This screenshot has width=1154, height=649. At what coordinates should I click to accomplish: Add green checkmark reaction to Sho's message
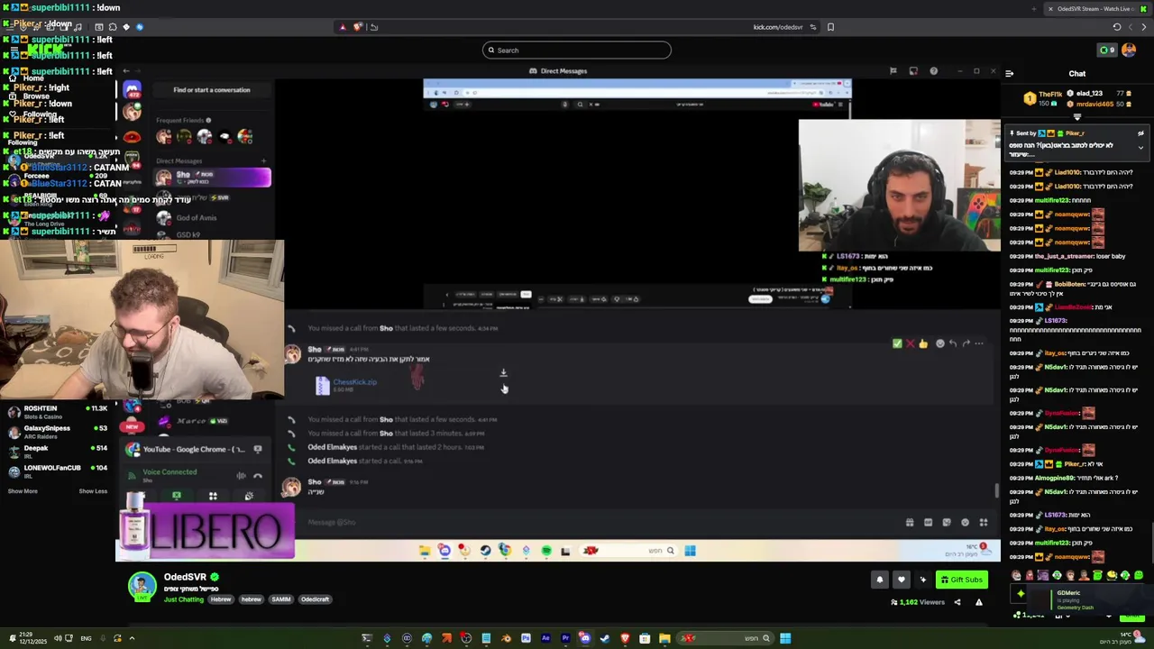click(897, 343)
